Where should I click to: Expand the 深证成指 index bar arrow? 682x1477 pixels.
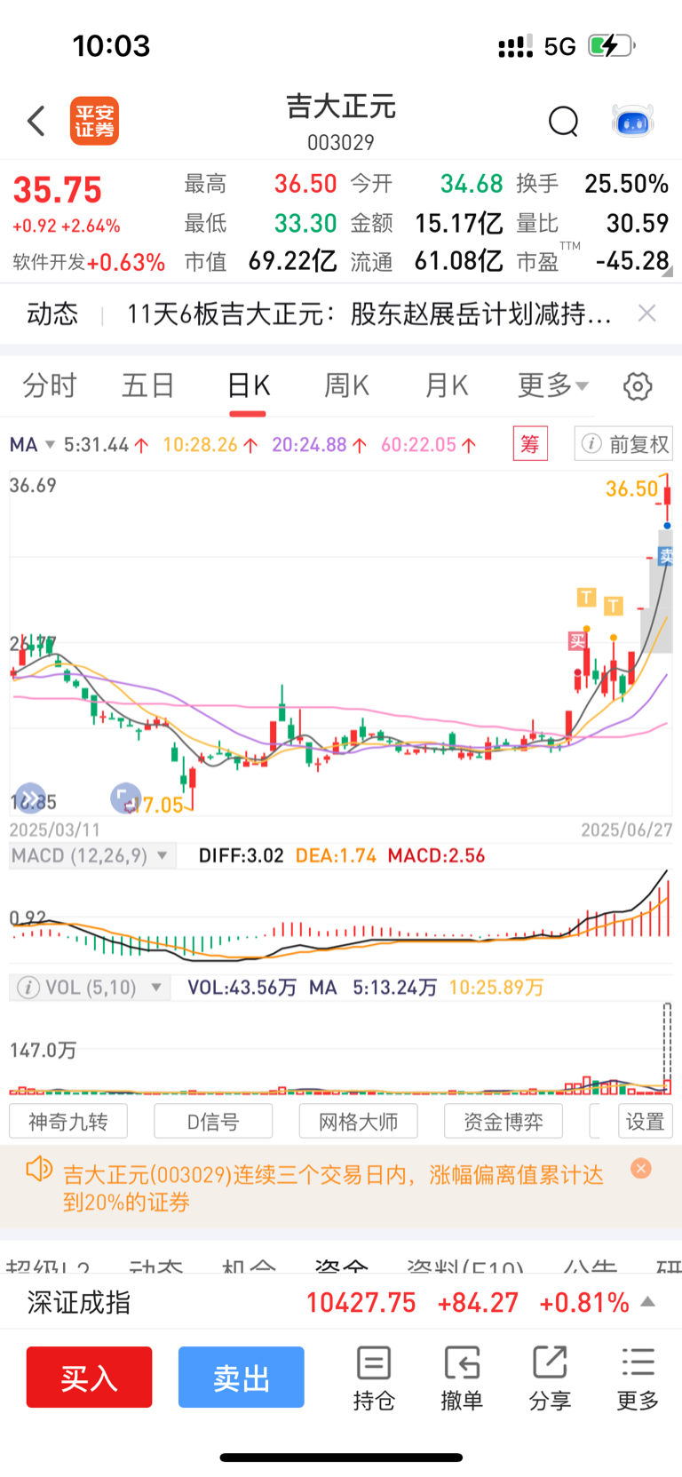click(x=648, y=1302)
